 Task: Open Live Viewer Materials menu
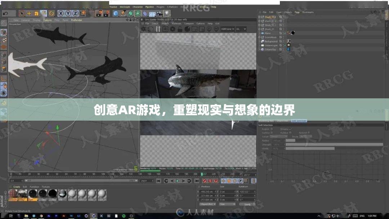(176, 23)
